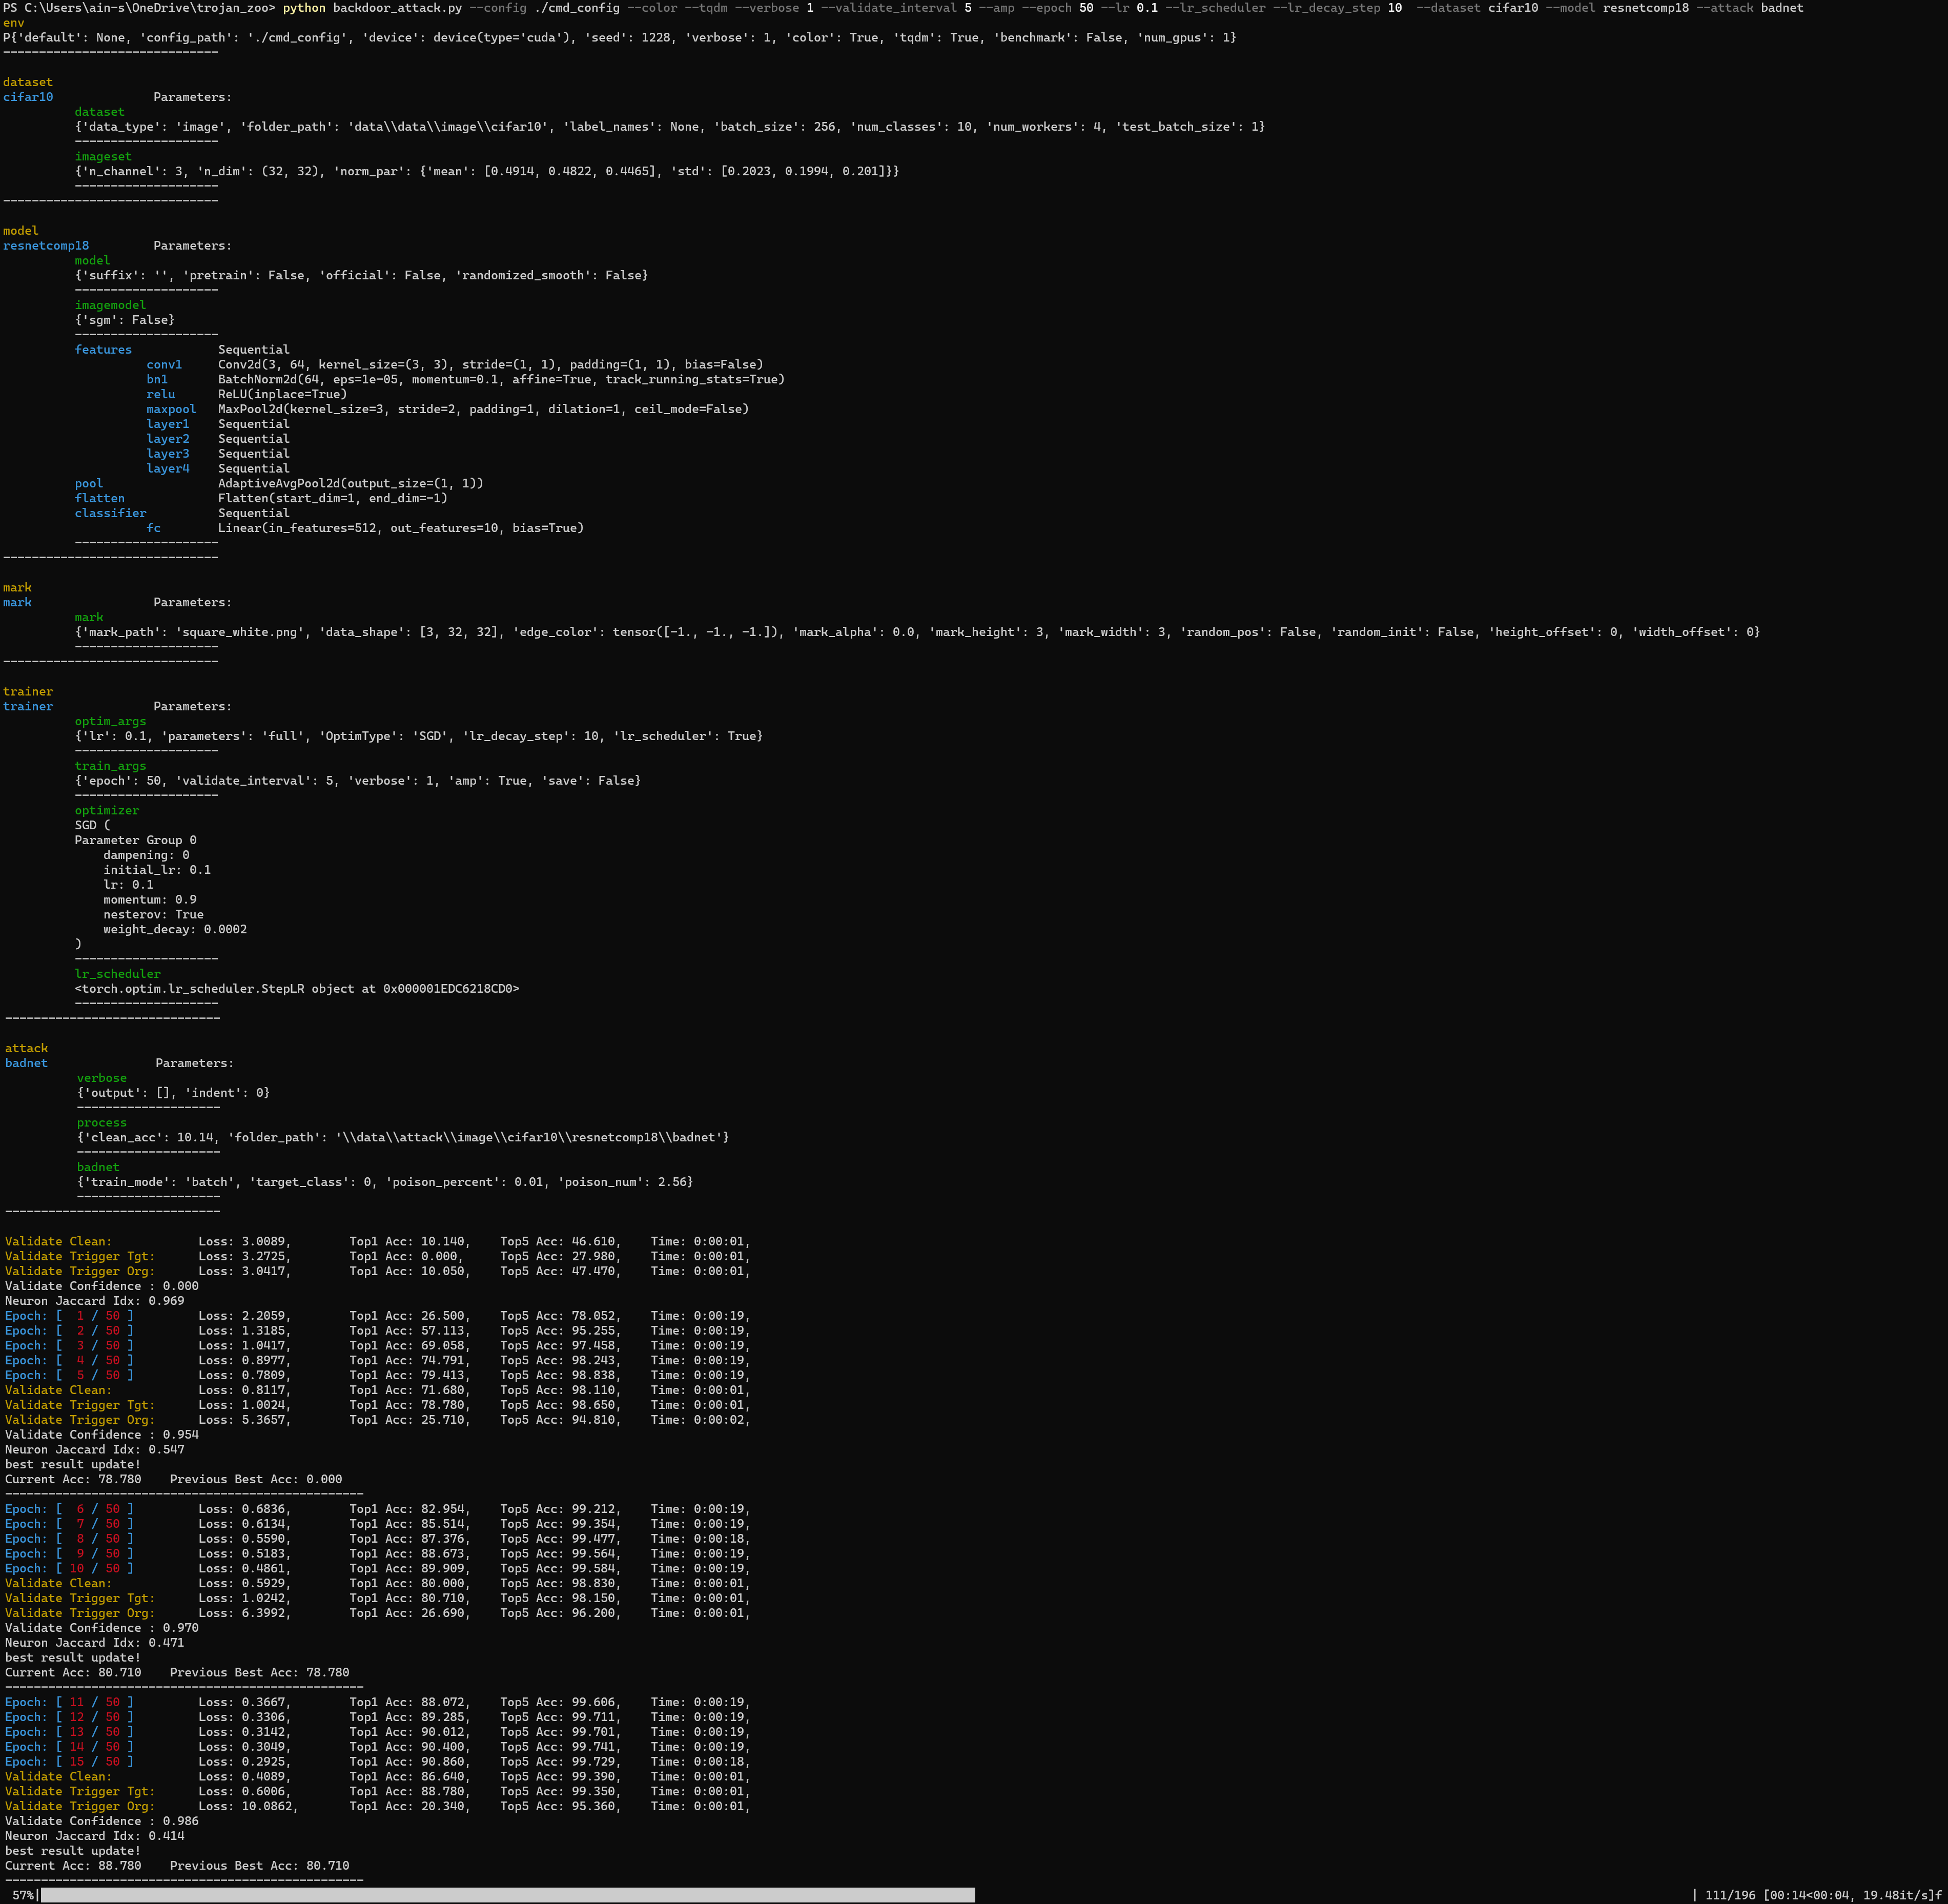
Task: Click the 'Neuron Jaccard Idx: 0.547' line
Action: pos(95,1449)
